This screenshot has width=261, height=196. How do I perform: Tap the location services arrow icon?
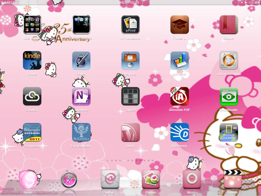click(241, 2)
